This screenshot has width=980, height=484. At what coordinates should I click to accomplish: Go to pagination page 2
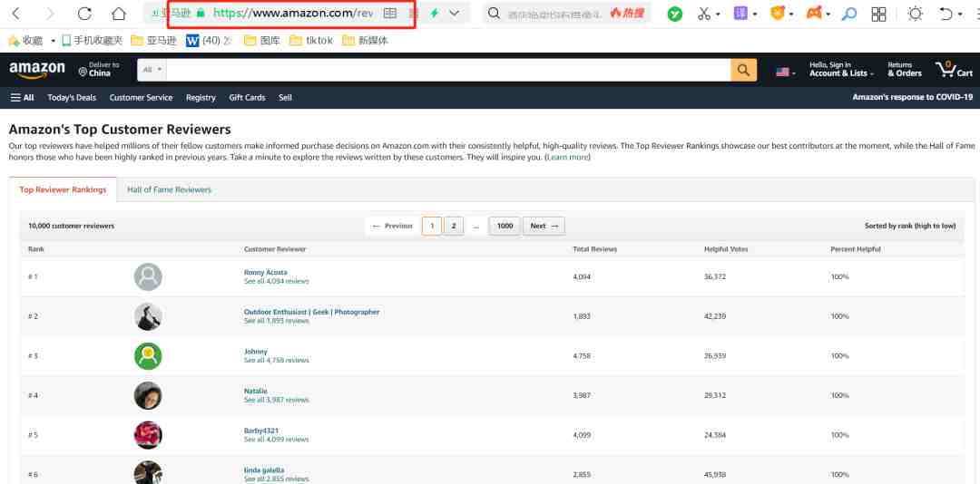pos(454,226)
